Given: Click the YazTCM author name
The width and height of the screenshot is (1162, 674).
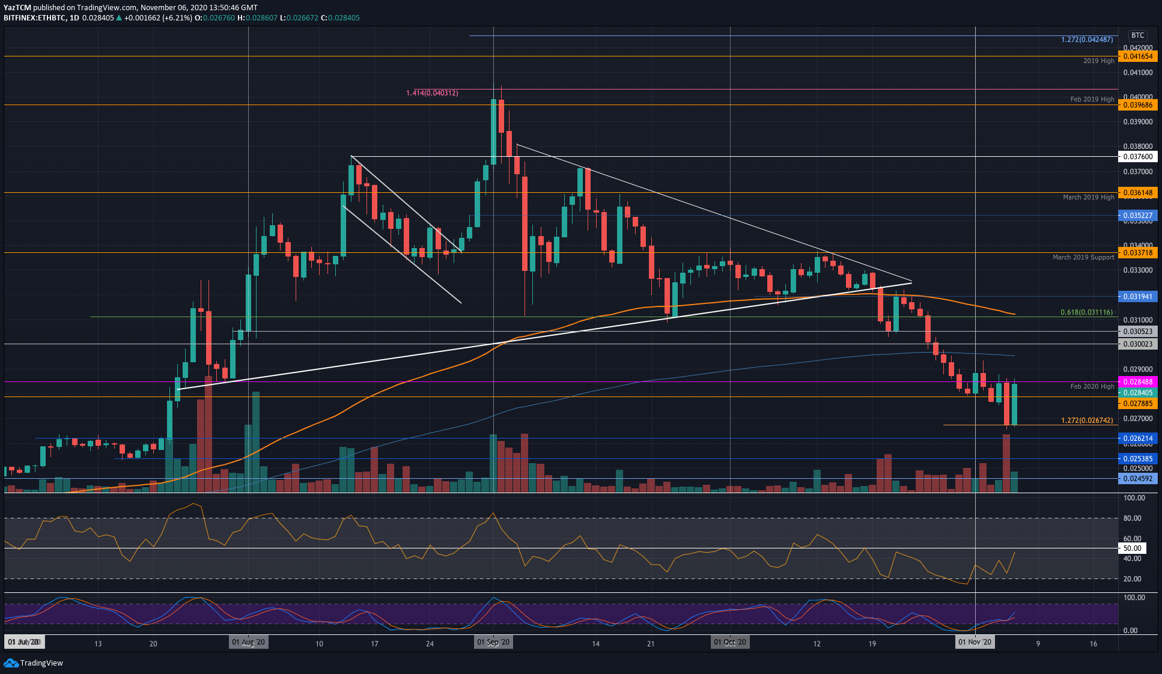Looking at the screenshot, I should pos(17,8).
